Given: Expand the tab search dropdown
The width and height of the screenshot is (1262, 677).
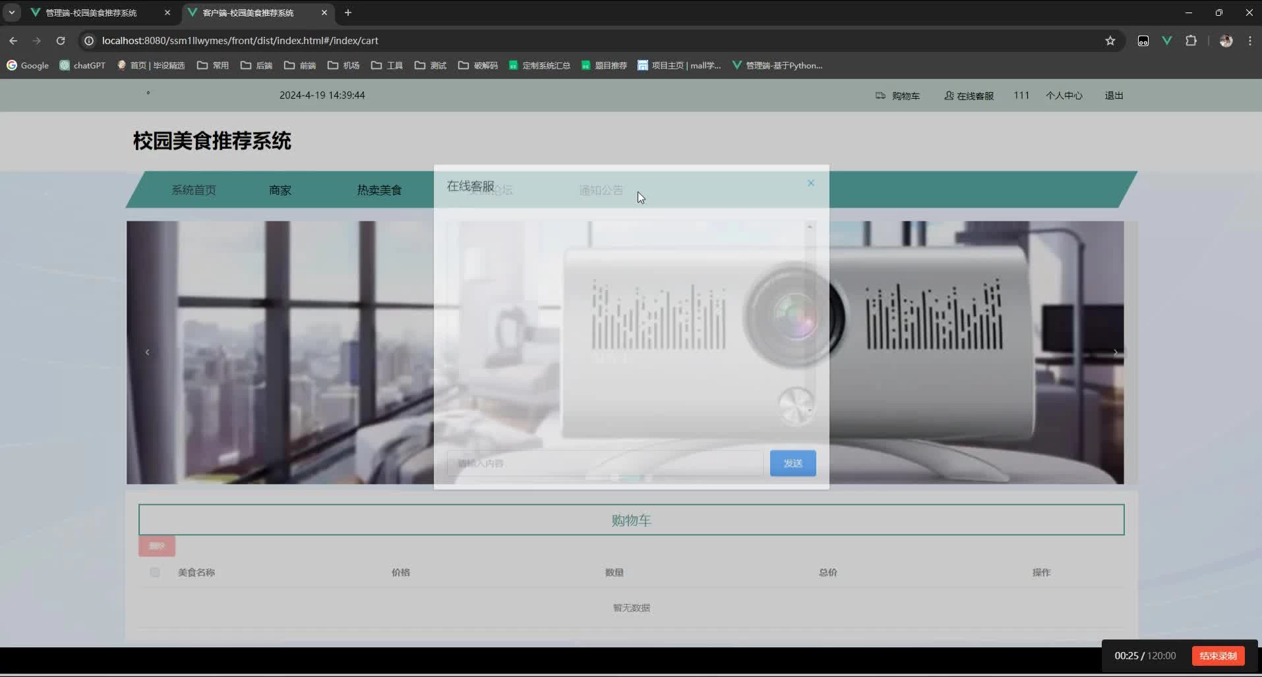Looking at the screenshot, I should click(x=12, y=13).
